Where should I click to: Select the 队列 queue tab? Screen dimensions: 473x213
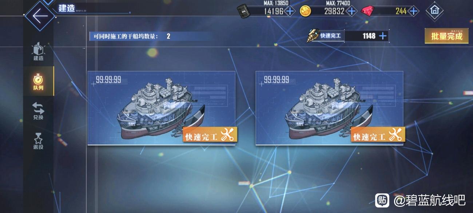pos(39,81)
